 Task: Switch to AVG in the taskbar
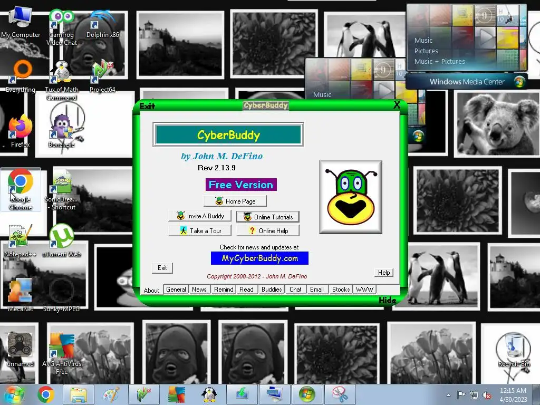[176, 394]
